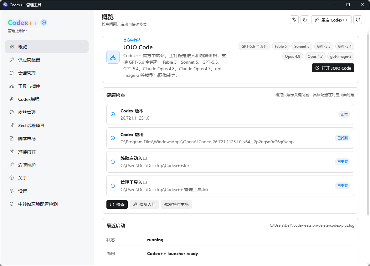Click the version number 26.721.11231.0
Screen dimensions: 370x266
click(x=135, y=118)
